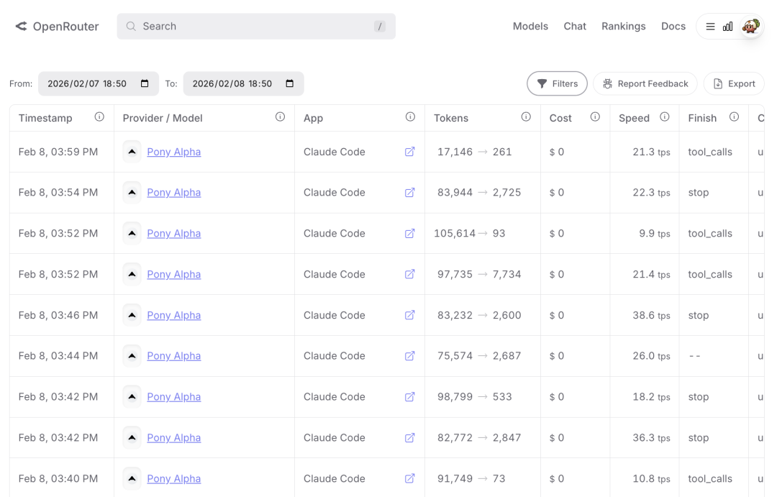
Task: Edit the To date value 2026/02/08 18:50
Action: point(232,83)
